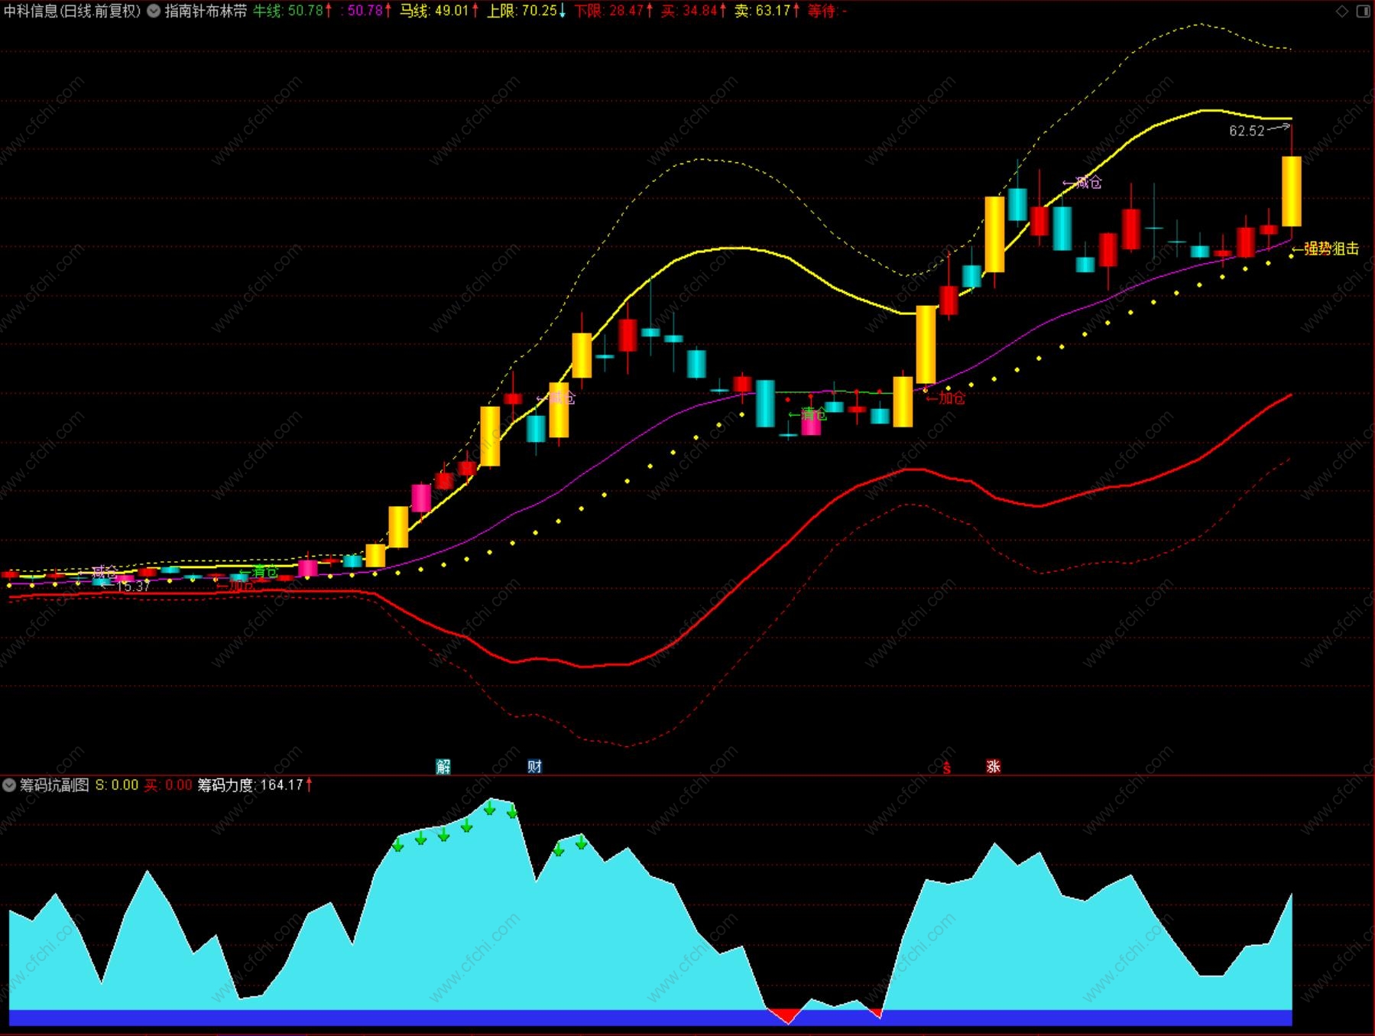Select the stock title 中科信息(日线.前复权)
Image resolution: width=1375 pixels, height=1036 pixels.
(x=73, y=11)
